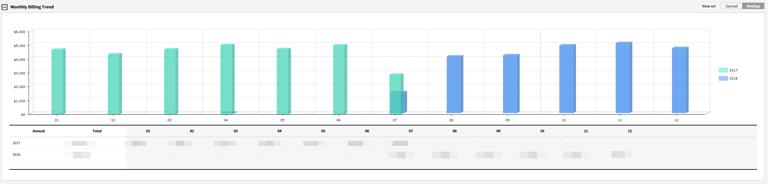Click the July 2017 green bar
768x184 pixels.
[395, 82]
